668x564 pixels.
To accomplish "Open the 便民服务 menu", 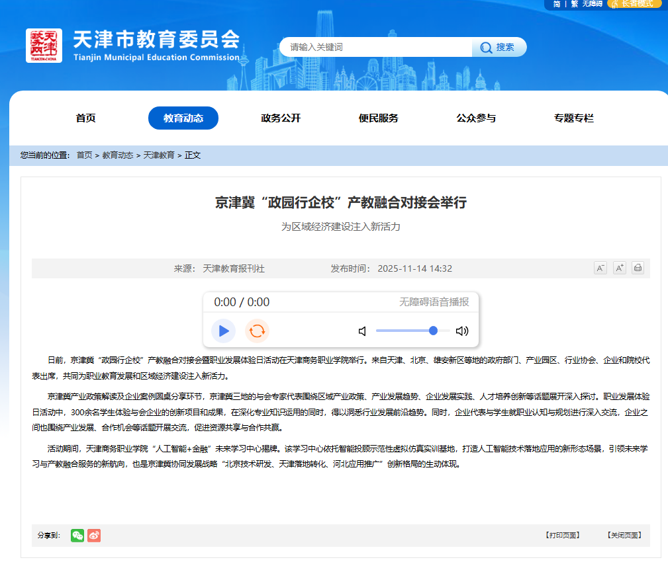I will [378, 118].
